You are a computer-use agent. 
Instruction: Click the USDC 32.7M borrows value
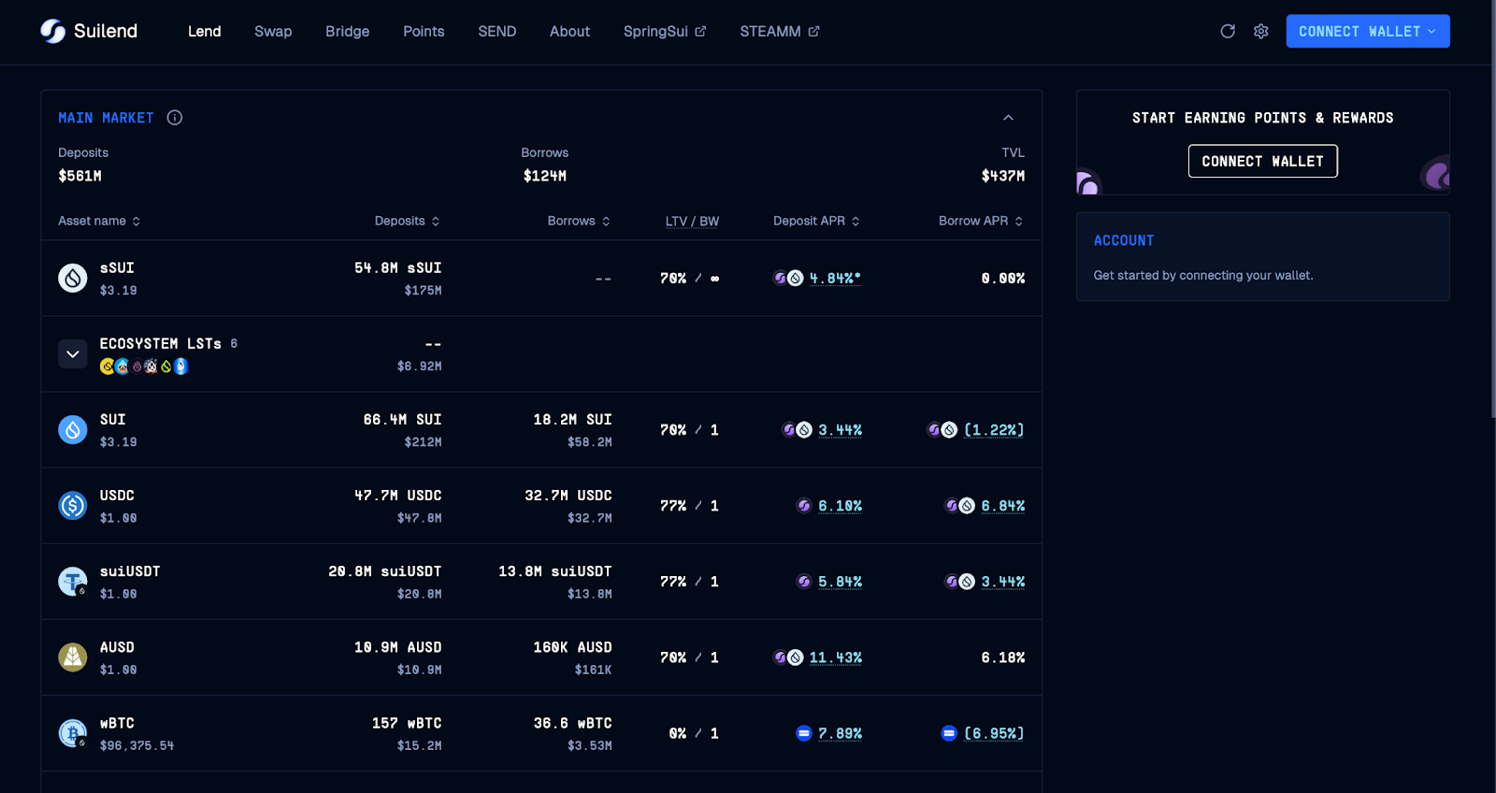click(568, 496)
